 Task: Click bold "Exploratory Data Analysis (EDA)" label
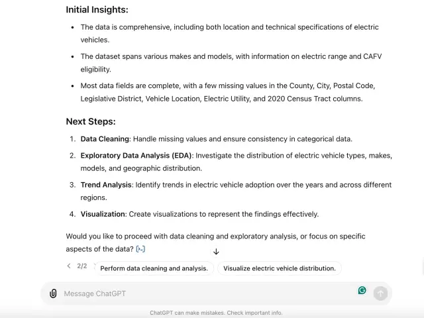[136, 156]
